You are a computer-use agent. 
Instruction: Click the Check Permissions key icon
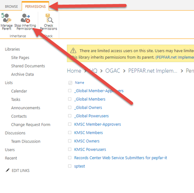(x=49, y=18)
